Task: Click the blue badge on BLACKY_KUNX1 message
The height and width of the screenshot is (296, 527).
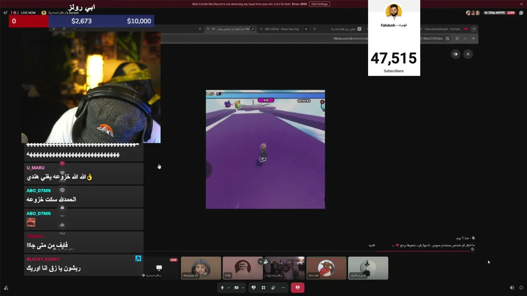Action: click(138, 258)
